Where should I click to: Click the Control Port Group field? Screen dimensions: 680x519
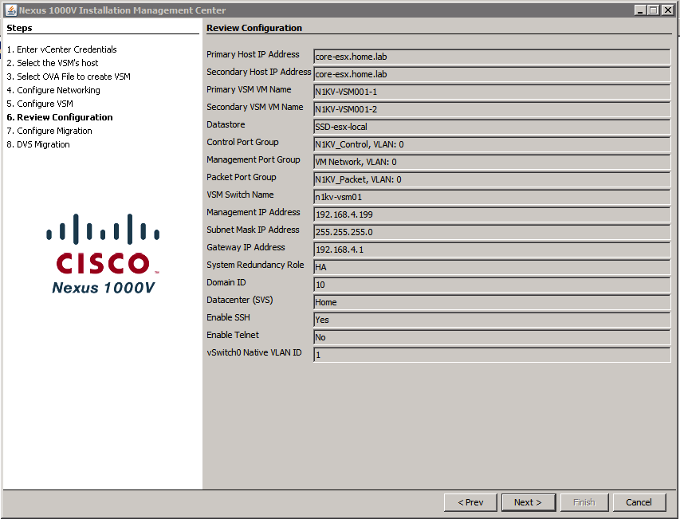point(492,144)
